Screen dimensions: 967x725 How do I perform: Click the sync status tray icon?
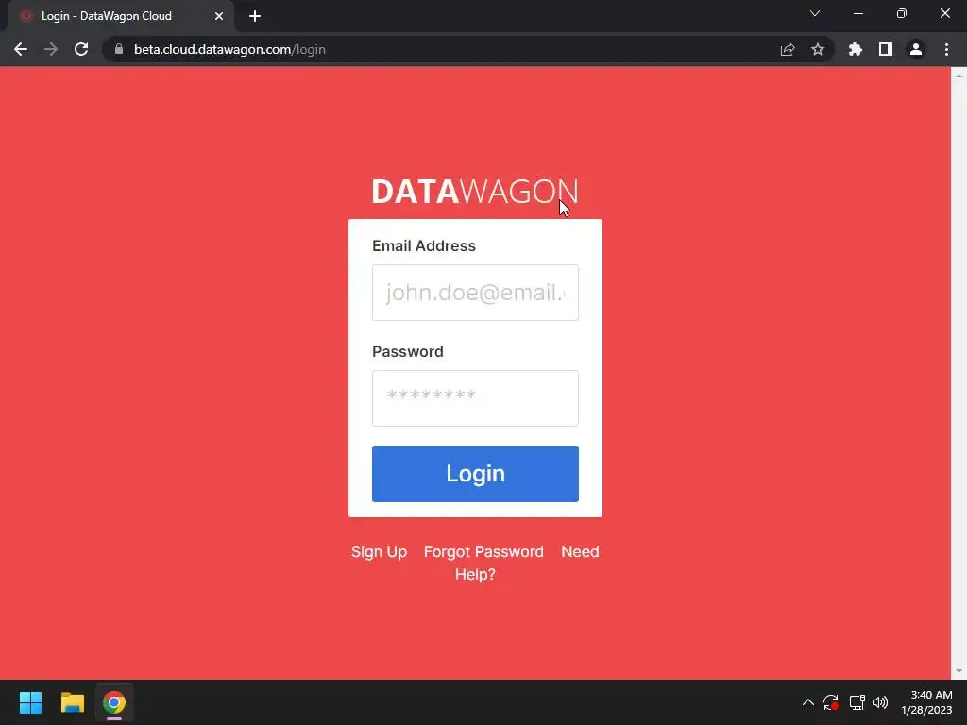[x=831, y=702]
